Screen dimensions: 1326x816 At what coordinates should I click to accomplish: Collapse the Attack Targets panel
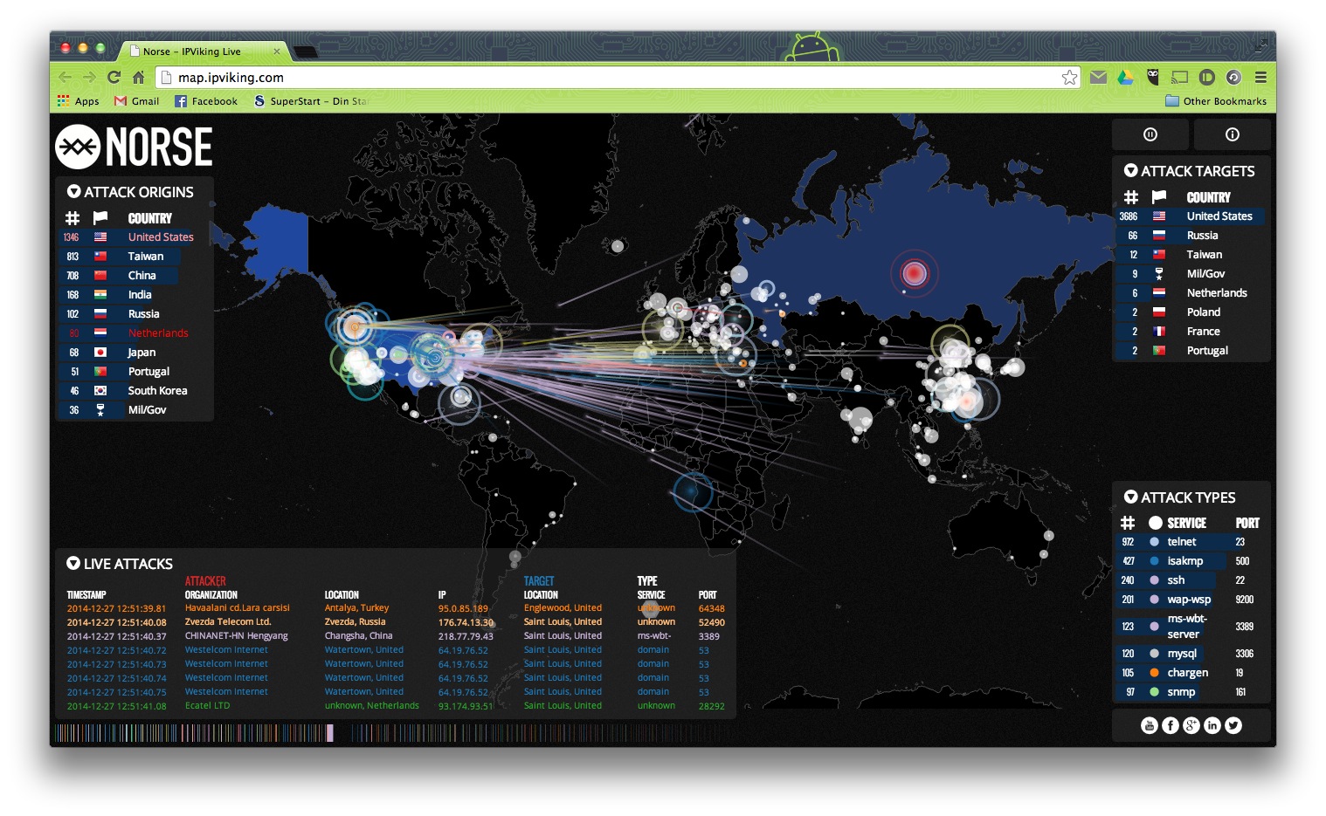(x=1130, y=170)
